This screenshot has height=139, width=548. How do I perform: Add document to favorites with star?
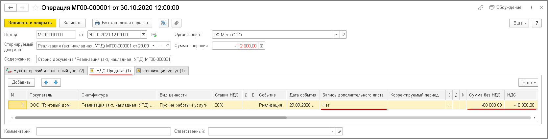pos(35,8)
